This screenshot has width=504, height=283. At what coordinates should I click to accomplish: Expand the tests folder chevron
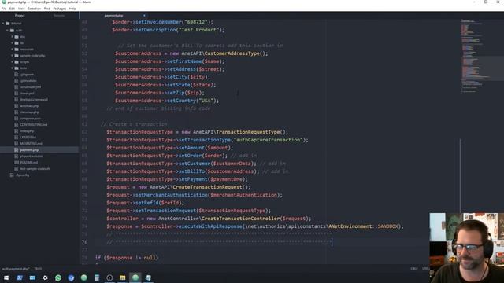[13, 68]
